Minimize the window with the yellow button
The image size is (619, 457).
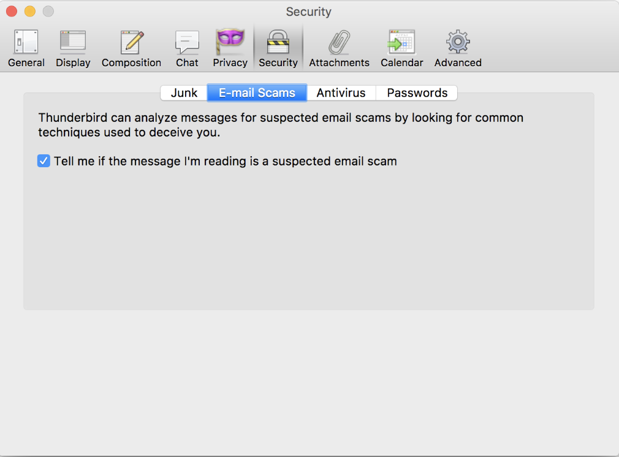(29, 12)
